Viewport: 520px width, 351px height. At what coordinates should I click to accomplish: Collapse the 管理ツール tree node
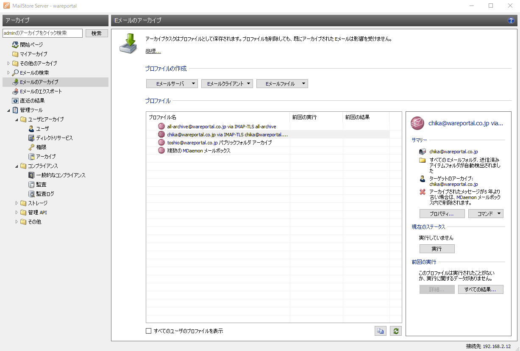point(9,110)
